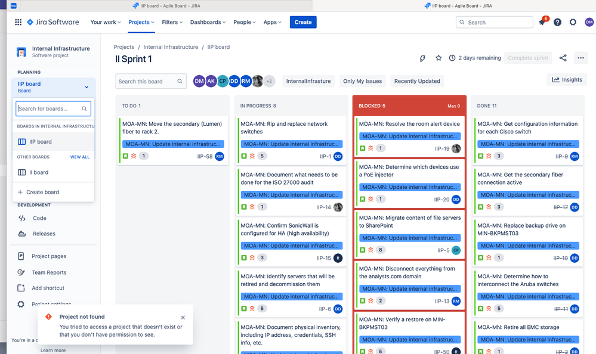Click the Search for boards field
Screen dimensions: 596x354
53,108
